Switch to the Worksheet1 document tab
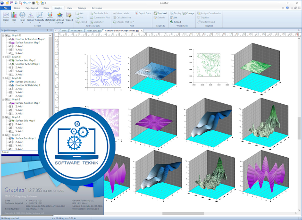 tap(77, 31)
